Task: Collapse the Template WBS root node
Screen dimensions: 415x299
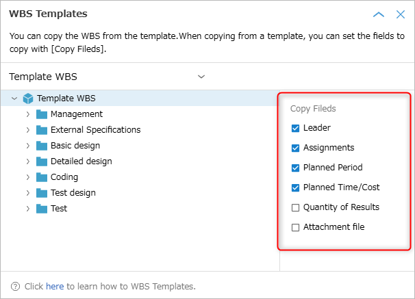Action: point(14,99)
